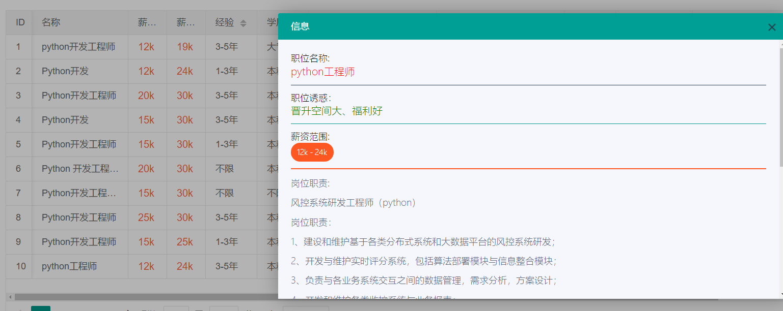Click the 24k salary cell in row 10
Image resolution: width=783 pixels, height=311 pixels.
point(185,266)
